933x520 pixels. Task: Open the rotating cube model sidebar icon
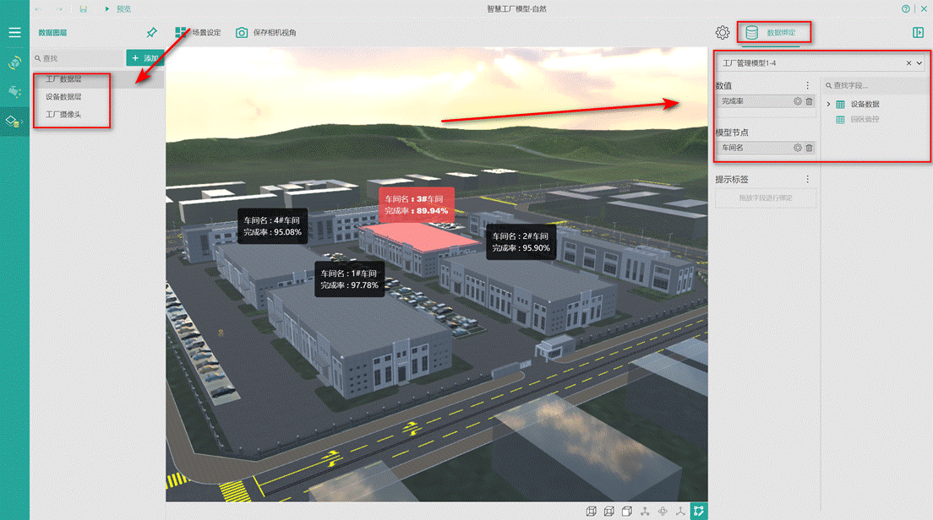coord(14,62)
